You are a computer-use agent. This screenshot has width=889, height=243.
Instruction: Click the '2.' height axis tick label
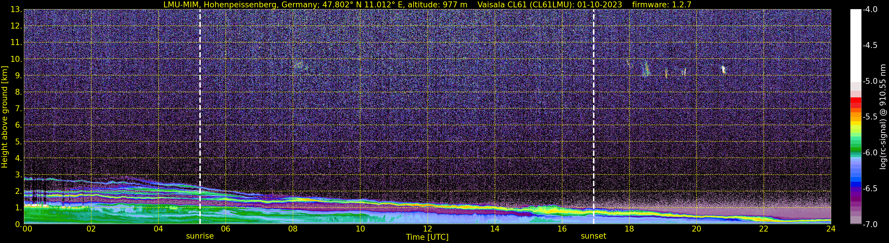pos(19,191)
